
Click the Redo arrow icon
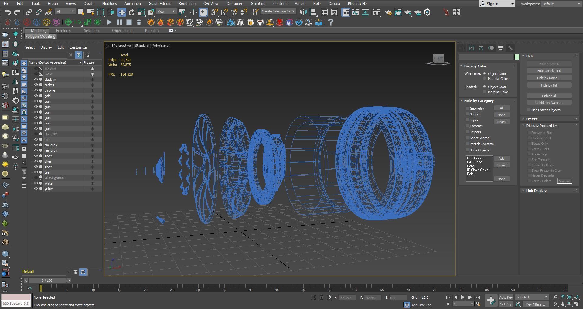[17, 12]
